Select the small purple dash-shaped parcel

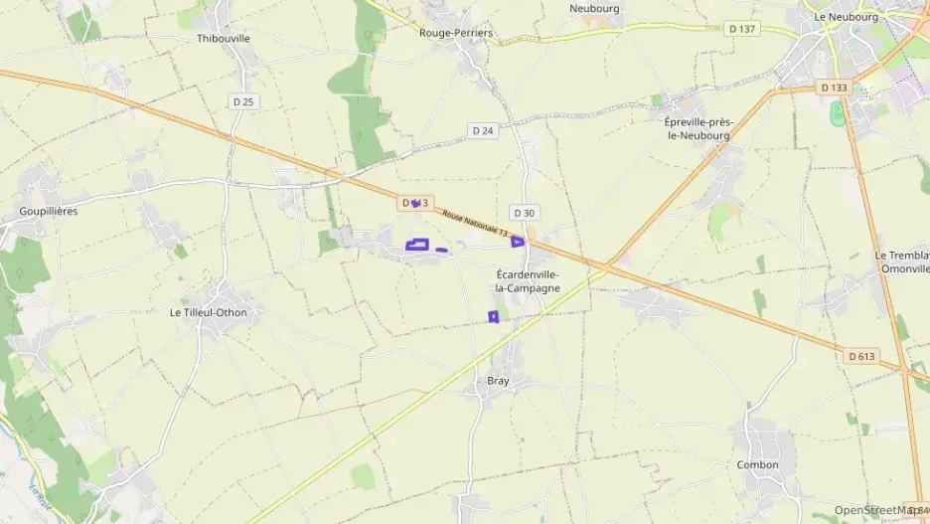[x=442, y=250]
